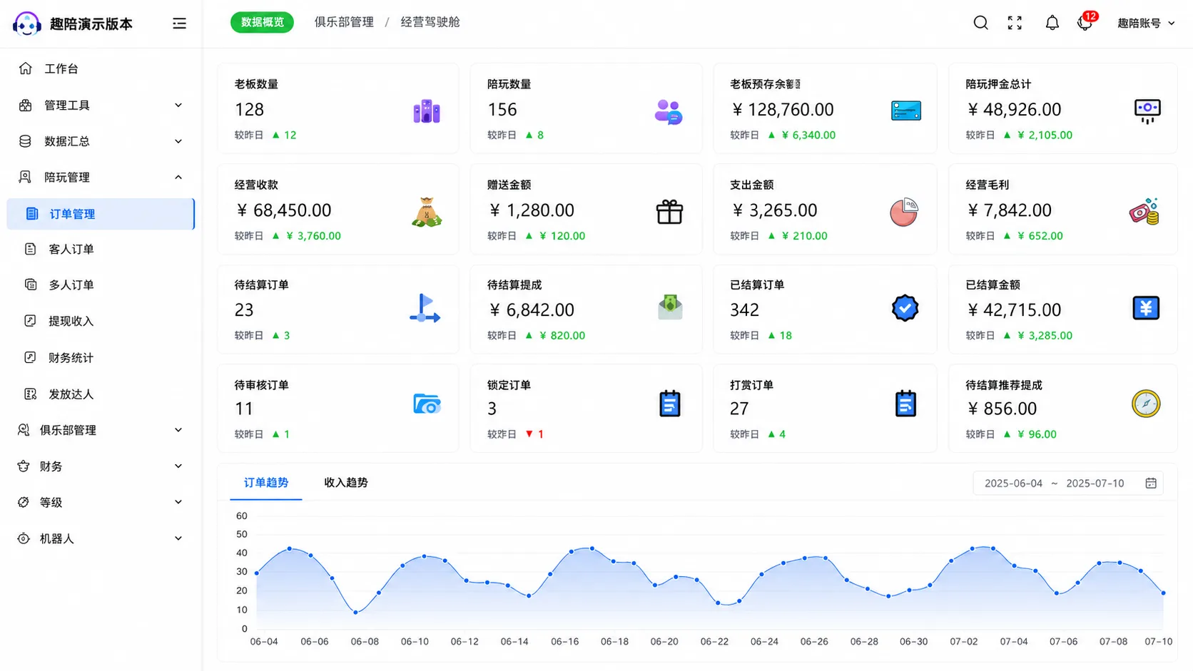Screen dimensions: 1193x671
Task: Click the 陪玩管理 sidebar label
Action: click(x=67, y=178)
